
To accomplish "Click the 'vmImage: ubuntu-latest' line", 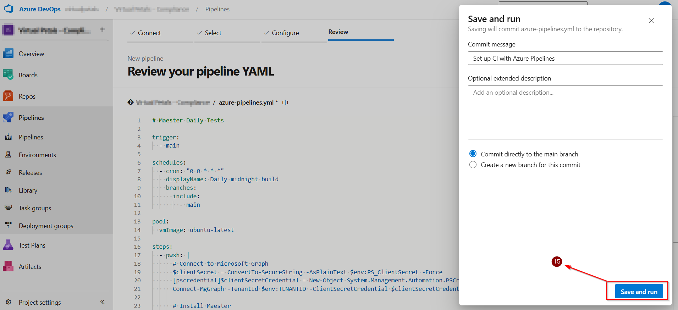I will tap(197, 230).
